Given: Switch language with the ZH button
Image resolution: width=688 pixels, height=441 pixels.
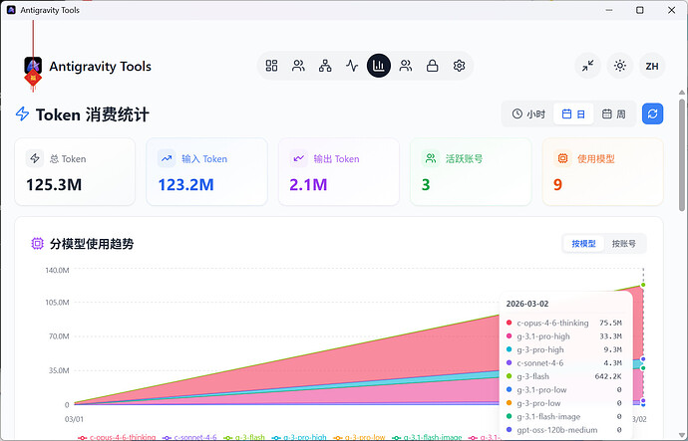Looking at the screenshot, I should (x=652, y=66).
